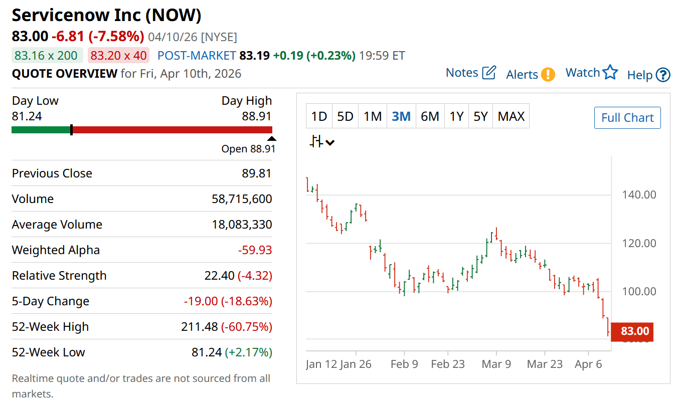Click the Relative Strength row label

click(x=59, y=276)
